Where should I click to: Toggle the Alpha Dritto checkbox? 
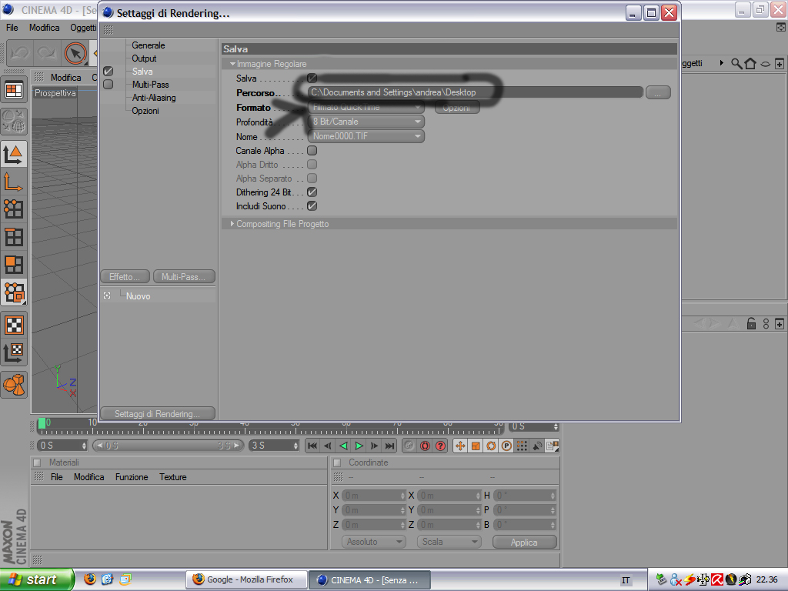(312, 165)
